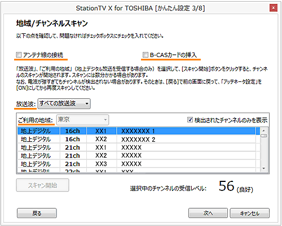Click the XXXXXXX 2 station name cell
This screenshot has width=282, height=226.
138,140
